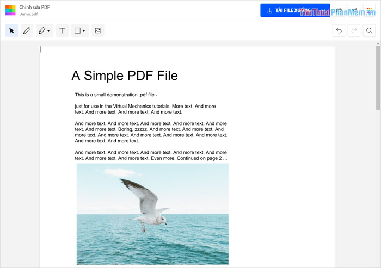Undo the last edit
This screenshot has width=381, height=268.
[339, 30]
